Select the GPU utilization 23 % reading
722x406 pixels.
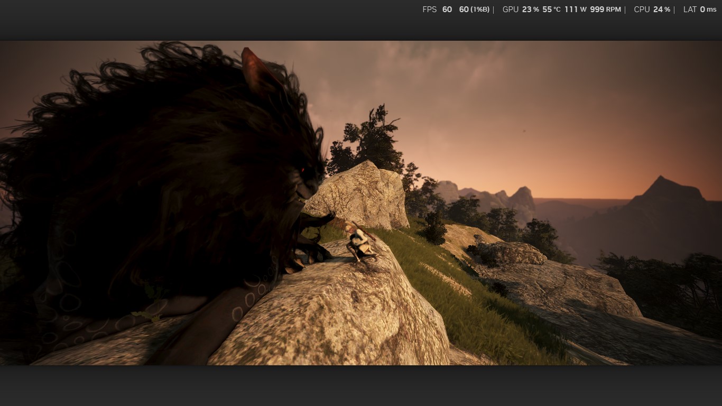[x=530, y=10]
